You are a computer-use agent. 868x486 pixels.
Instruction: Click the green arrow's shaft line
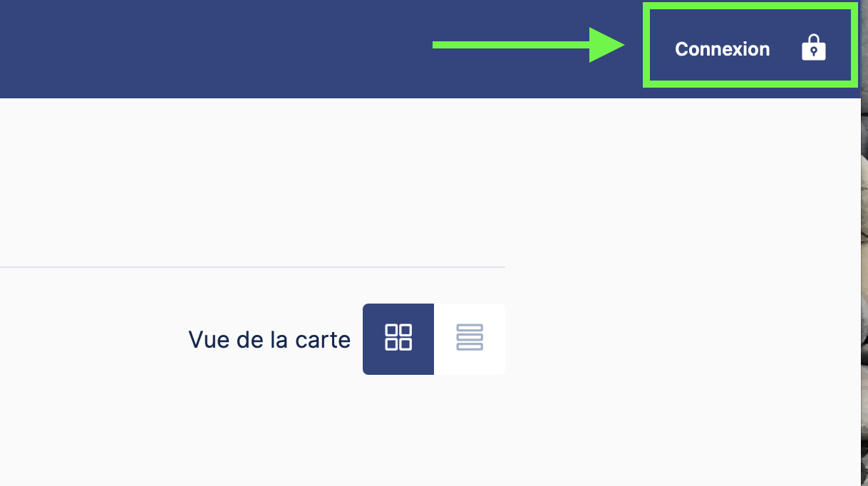[x=511, y=45]
